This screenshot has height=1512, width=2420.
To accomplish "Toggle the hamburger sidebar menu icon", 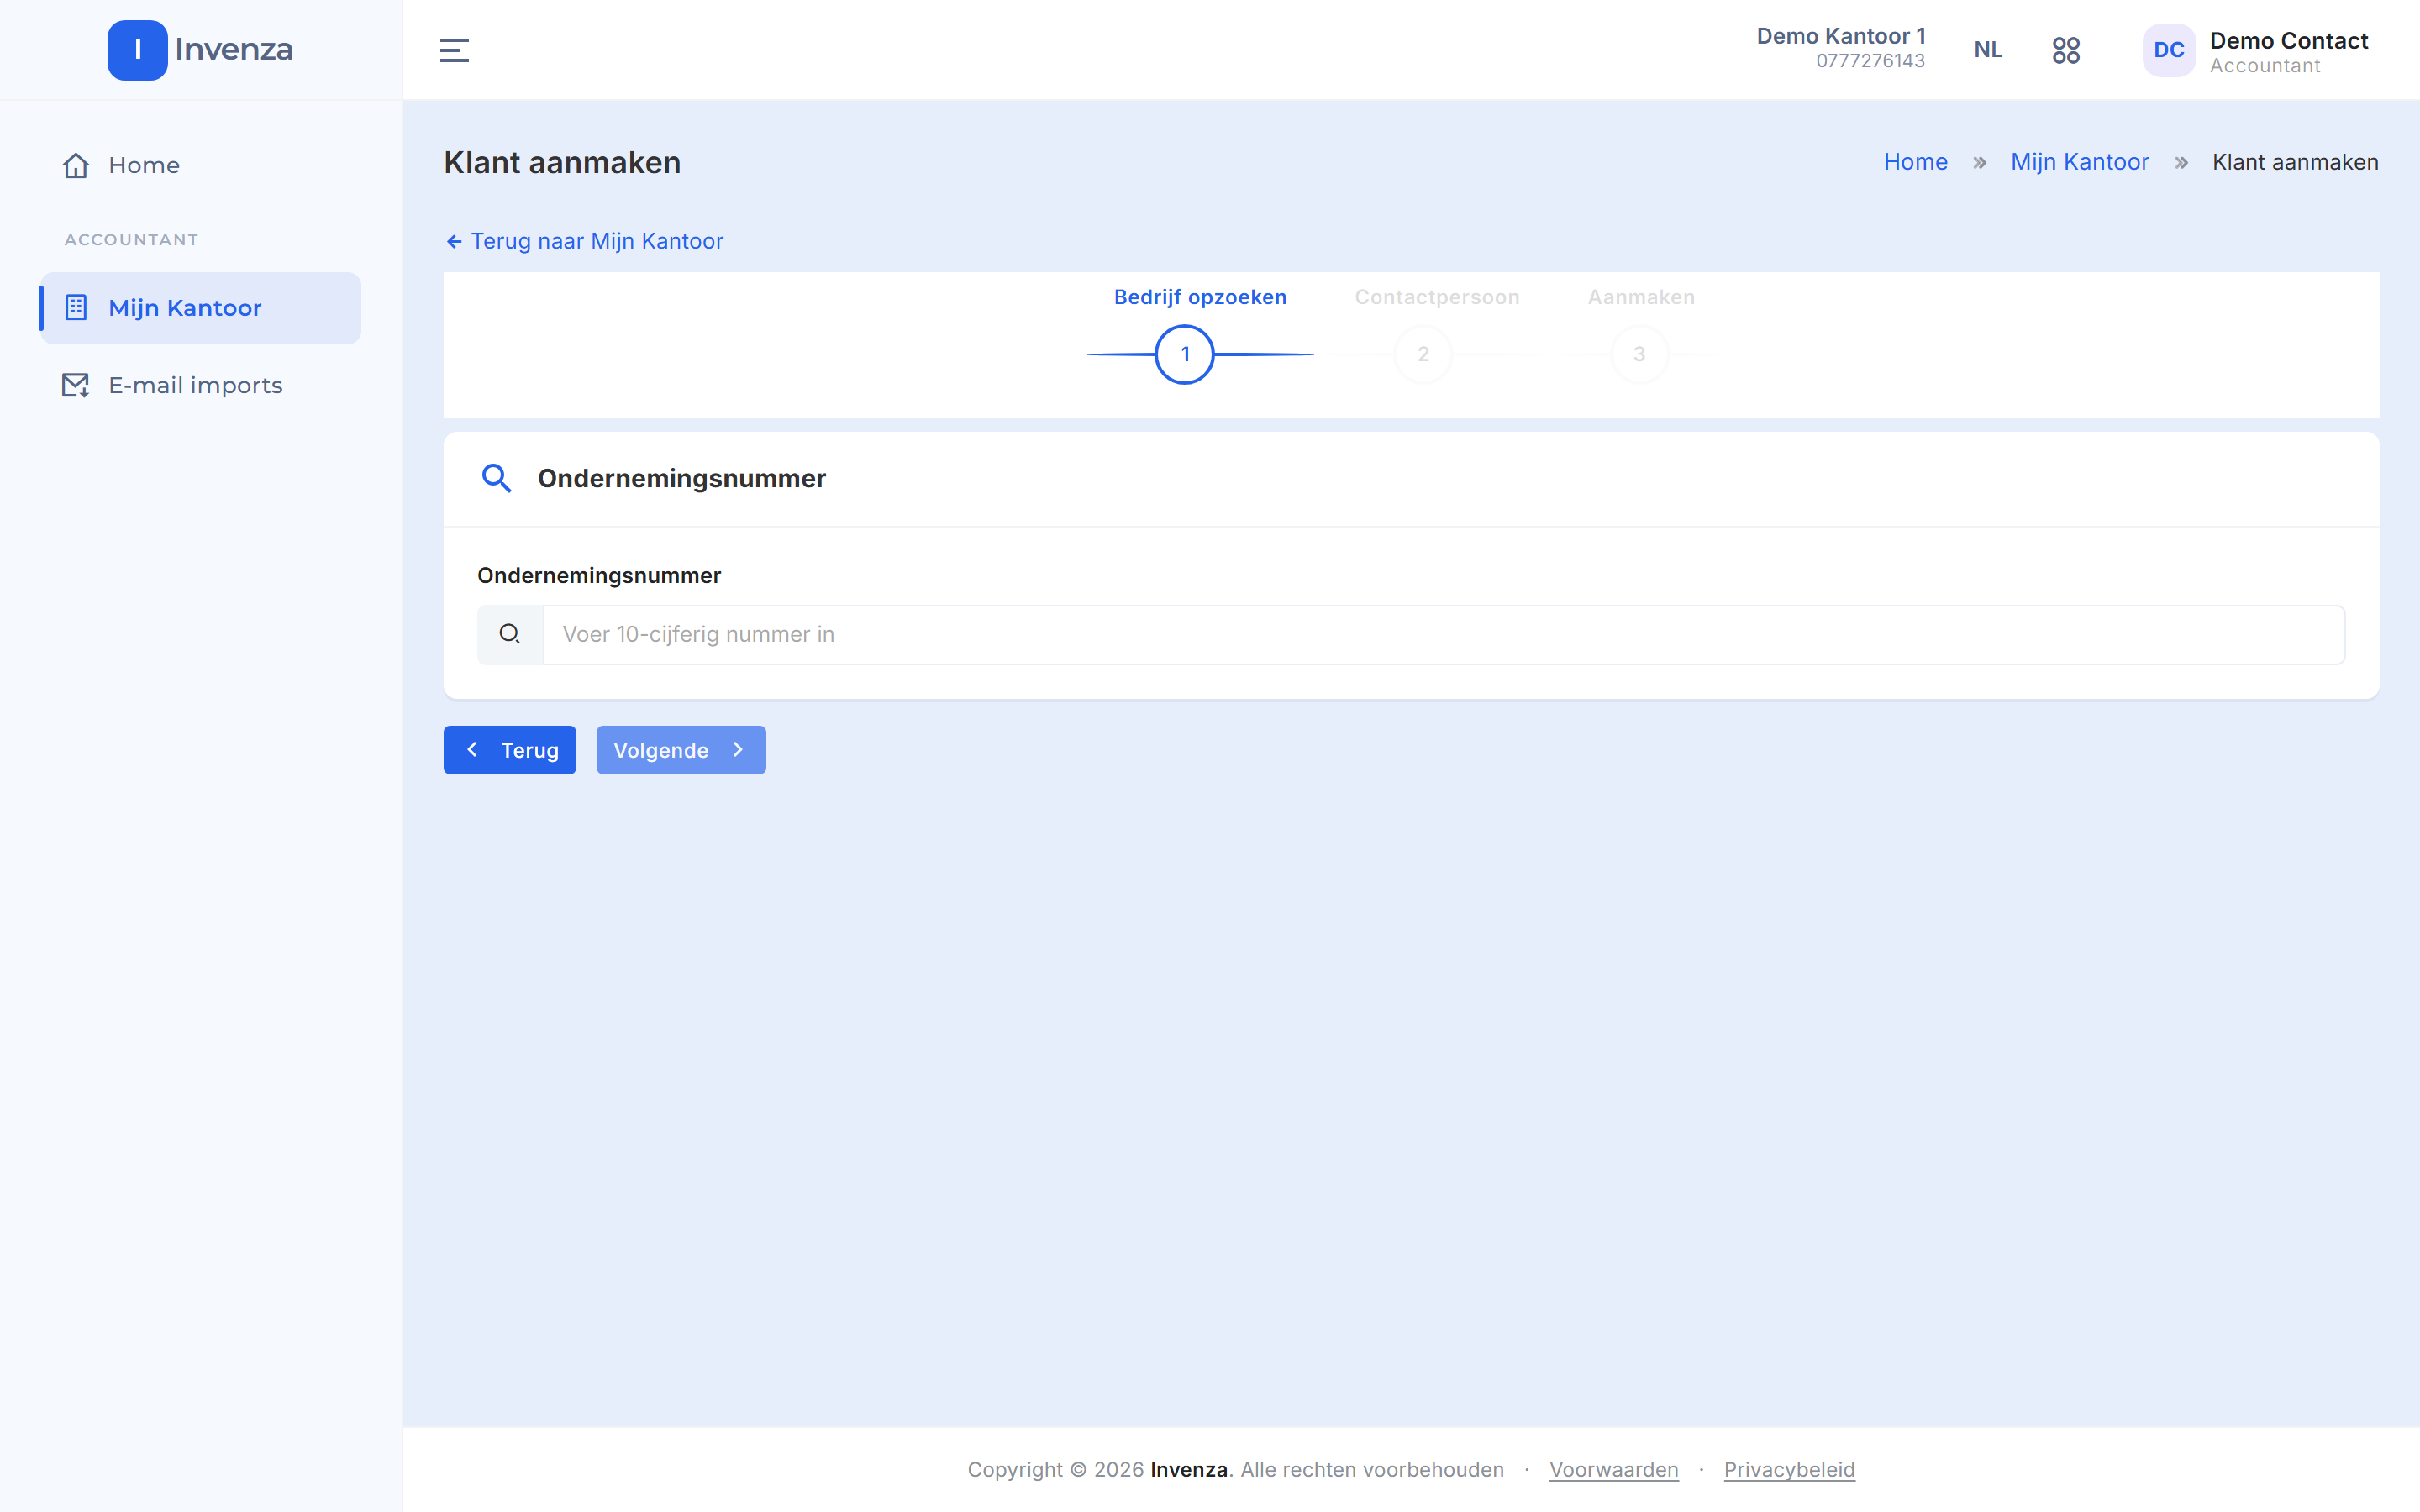I will [454, 50].
